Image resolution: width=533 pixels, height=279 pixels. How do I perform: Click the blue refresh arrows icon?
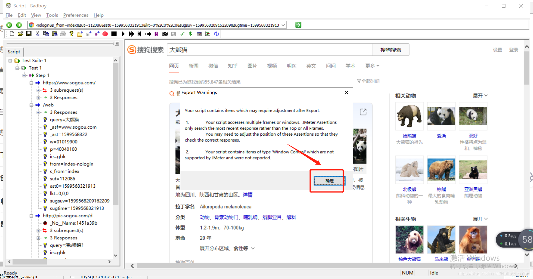(x=216, y=34)
